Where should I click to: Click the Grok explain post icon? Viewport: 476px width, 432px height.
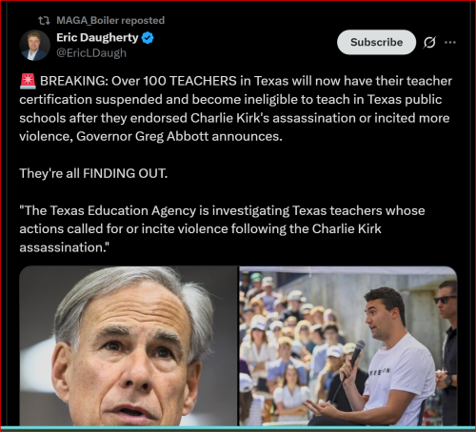click(429, 42)
